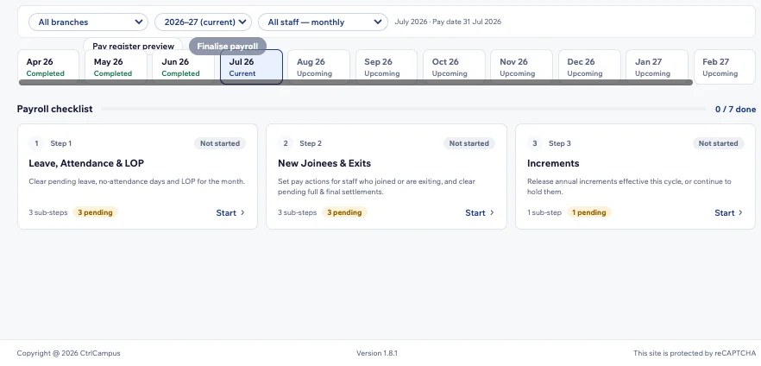The image size is (761, 366).
Task: Click the 3 pending badge in New Joinees card
Action: [x=344, y=212]
